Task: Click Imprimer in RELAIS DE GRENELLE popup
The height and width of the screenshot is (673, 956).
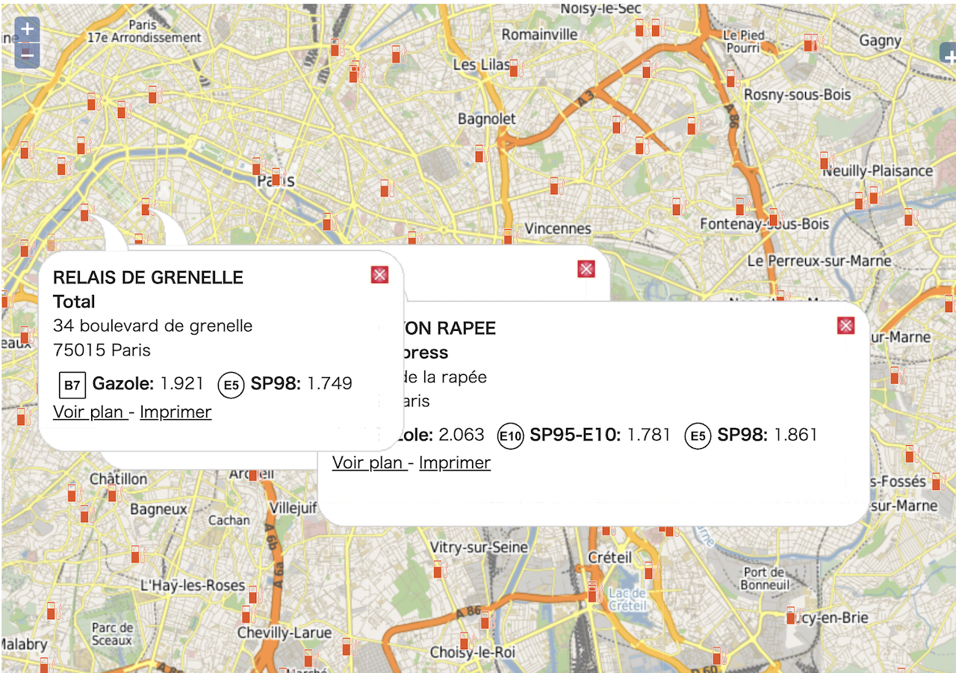Action: pyautogui.click(x=176, y=412)
